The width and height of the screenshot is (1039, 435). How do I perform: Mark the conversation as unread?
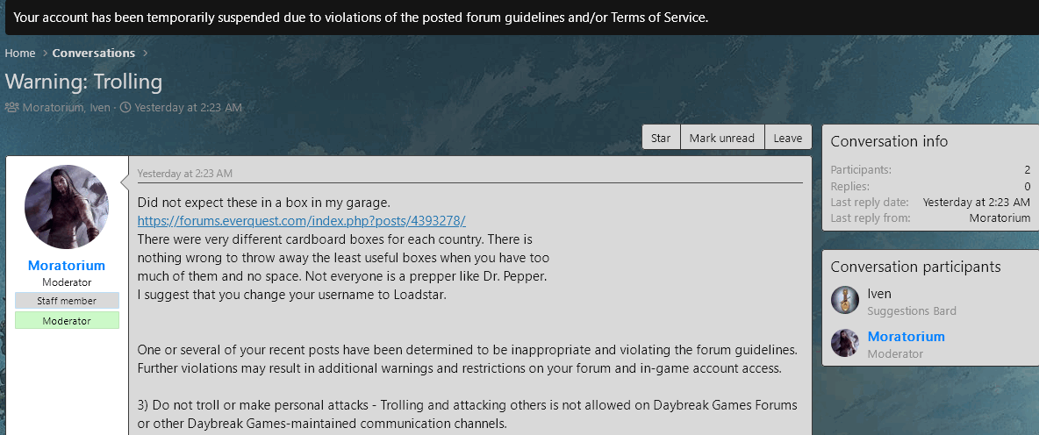(721, 138)
